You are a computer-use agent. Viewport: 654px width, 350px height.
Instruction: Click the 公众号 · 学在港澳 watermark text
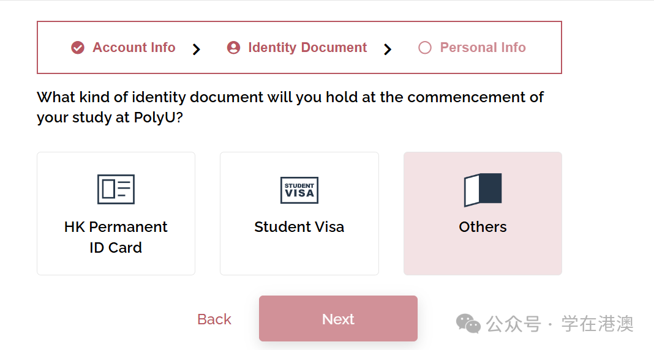tap(560, 324)
